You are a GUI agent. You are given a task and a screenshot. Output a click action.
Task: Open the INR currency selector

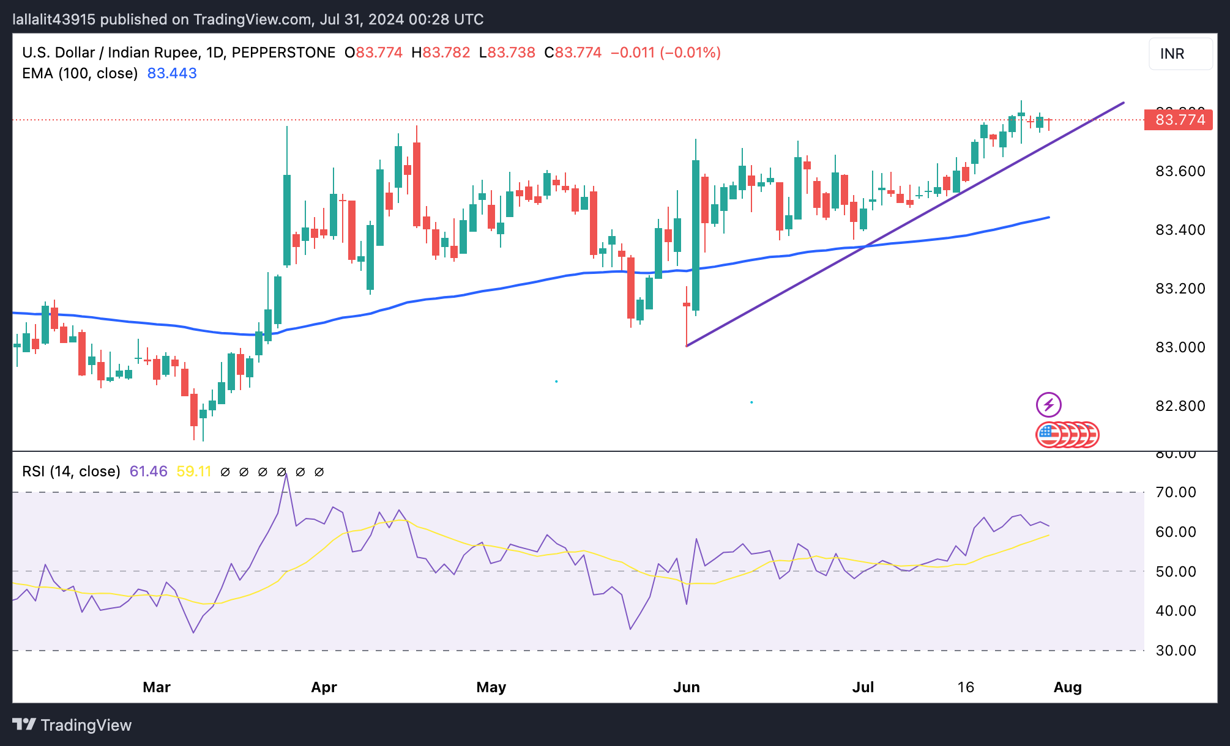point(1180,54)
